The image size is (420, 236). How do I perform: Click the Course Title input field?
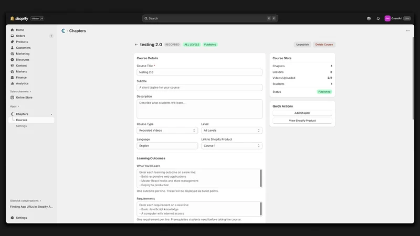pos(199,72)
